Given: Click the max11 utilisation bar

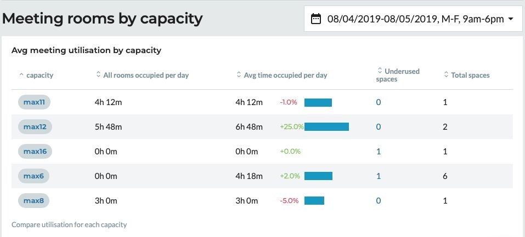Looking at the screenshot, I should click(318, 102).
